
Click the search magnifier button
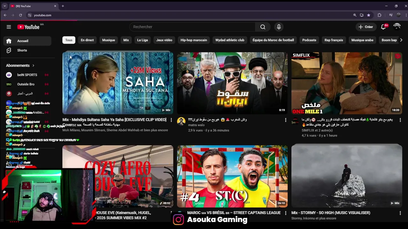(x=263, y=27)
